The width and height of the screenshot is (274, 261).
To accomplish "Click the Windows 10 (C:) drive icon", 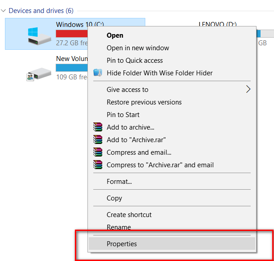I will (x=39, y=36).
